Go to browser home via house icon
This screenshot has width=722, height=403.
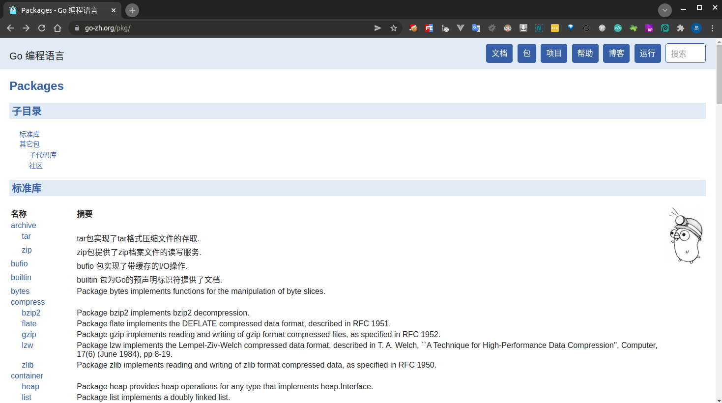[x=58, y=28]
